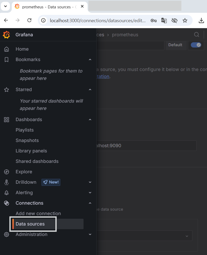Open the browser downloads icon
This screenshot has height=255, width=207.
(x=201, y=21)
